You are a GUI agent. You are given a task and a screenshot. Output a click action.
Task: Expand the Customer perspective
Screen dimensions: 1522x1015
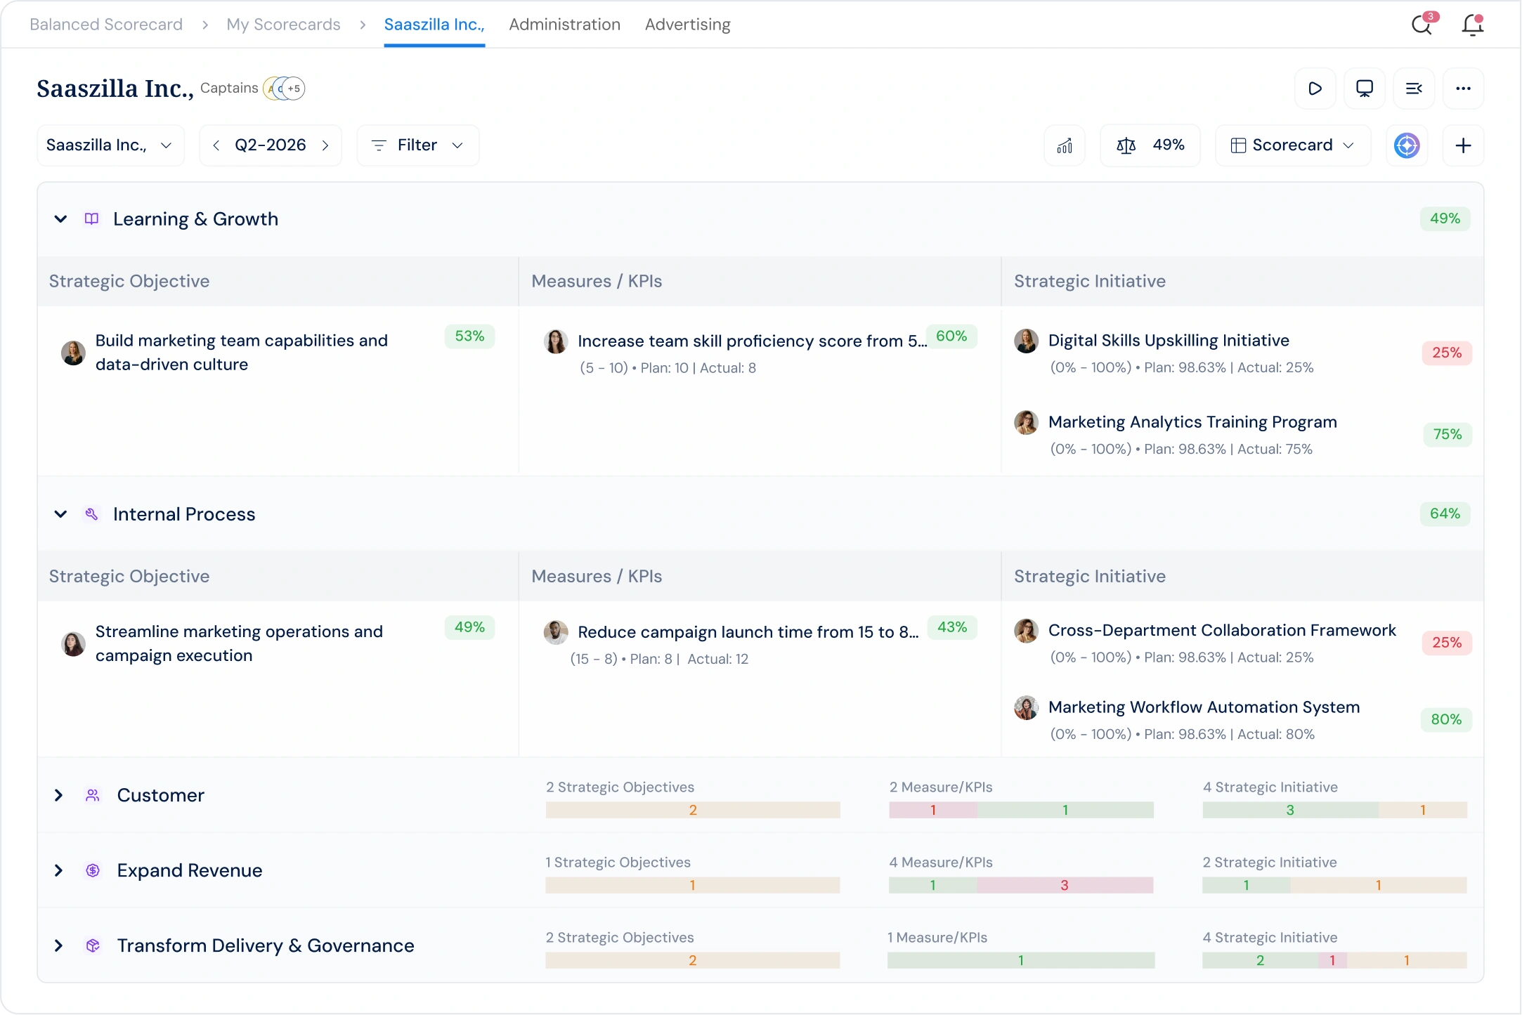59,795
